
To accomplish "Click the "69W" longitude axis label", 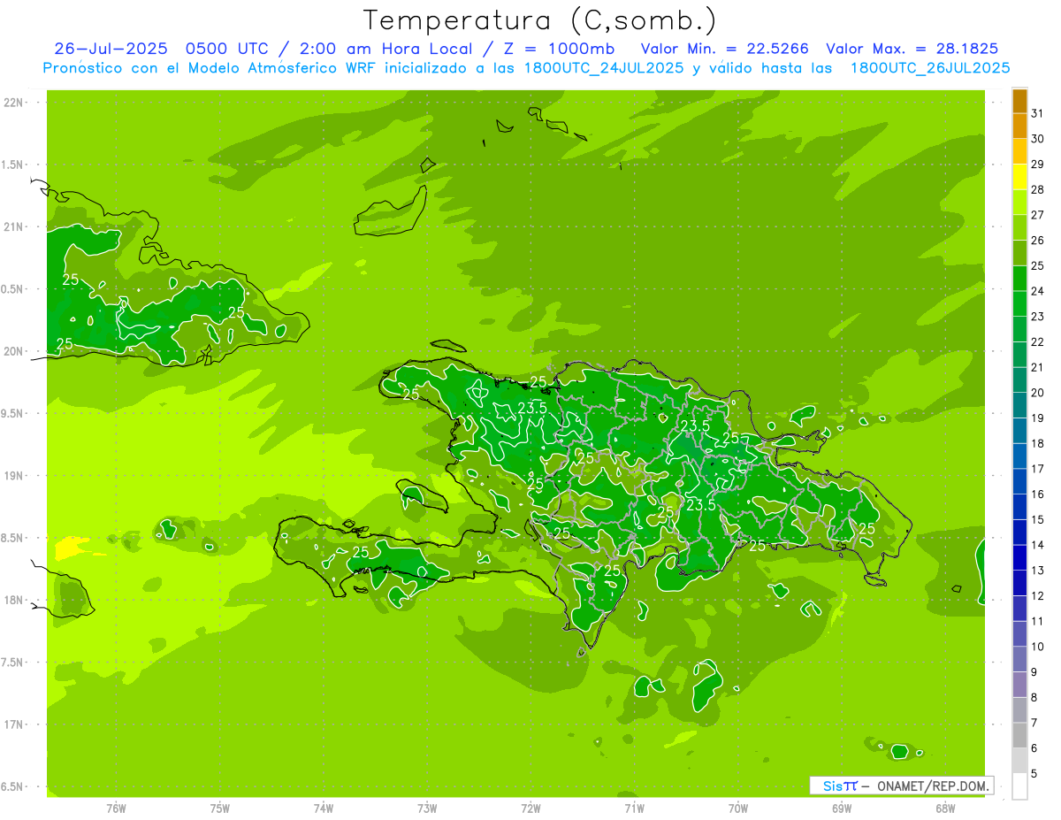I will [842, 809].
